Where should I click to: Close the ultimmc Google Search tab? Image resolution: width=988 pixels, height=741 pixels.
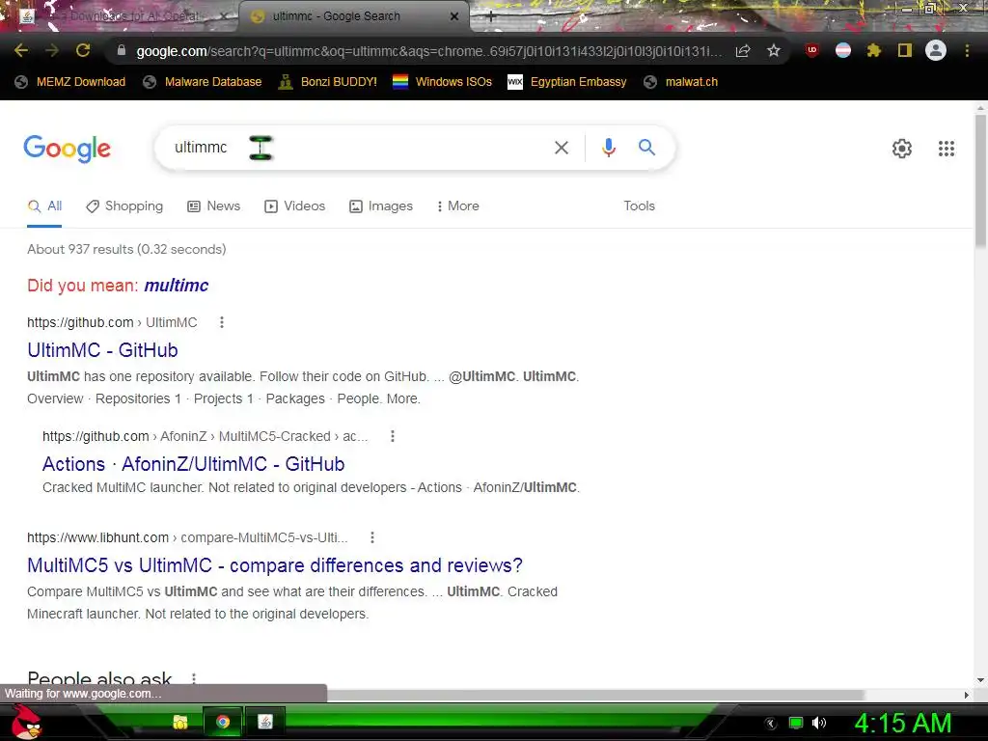[x=454, y=16]
